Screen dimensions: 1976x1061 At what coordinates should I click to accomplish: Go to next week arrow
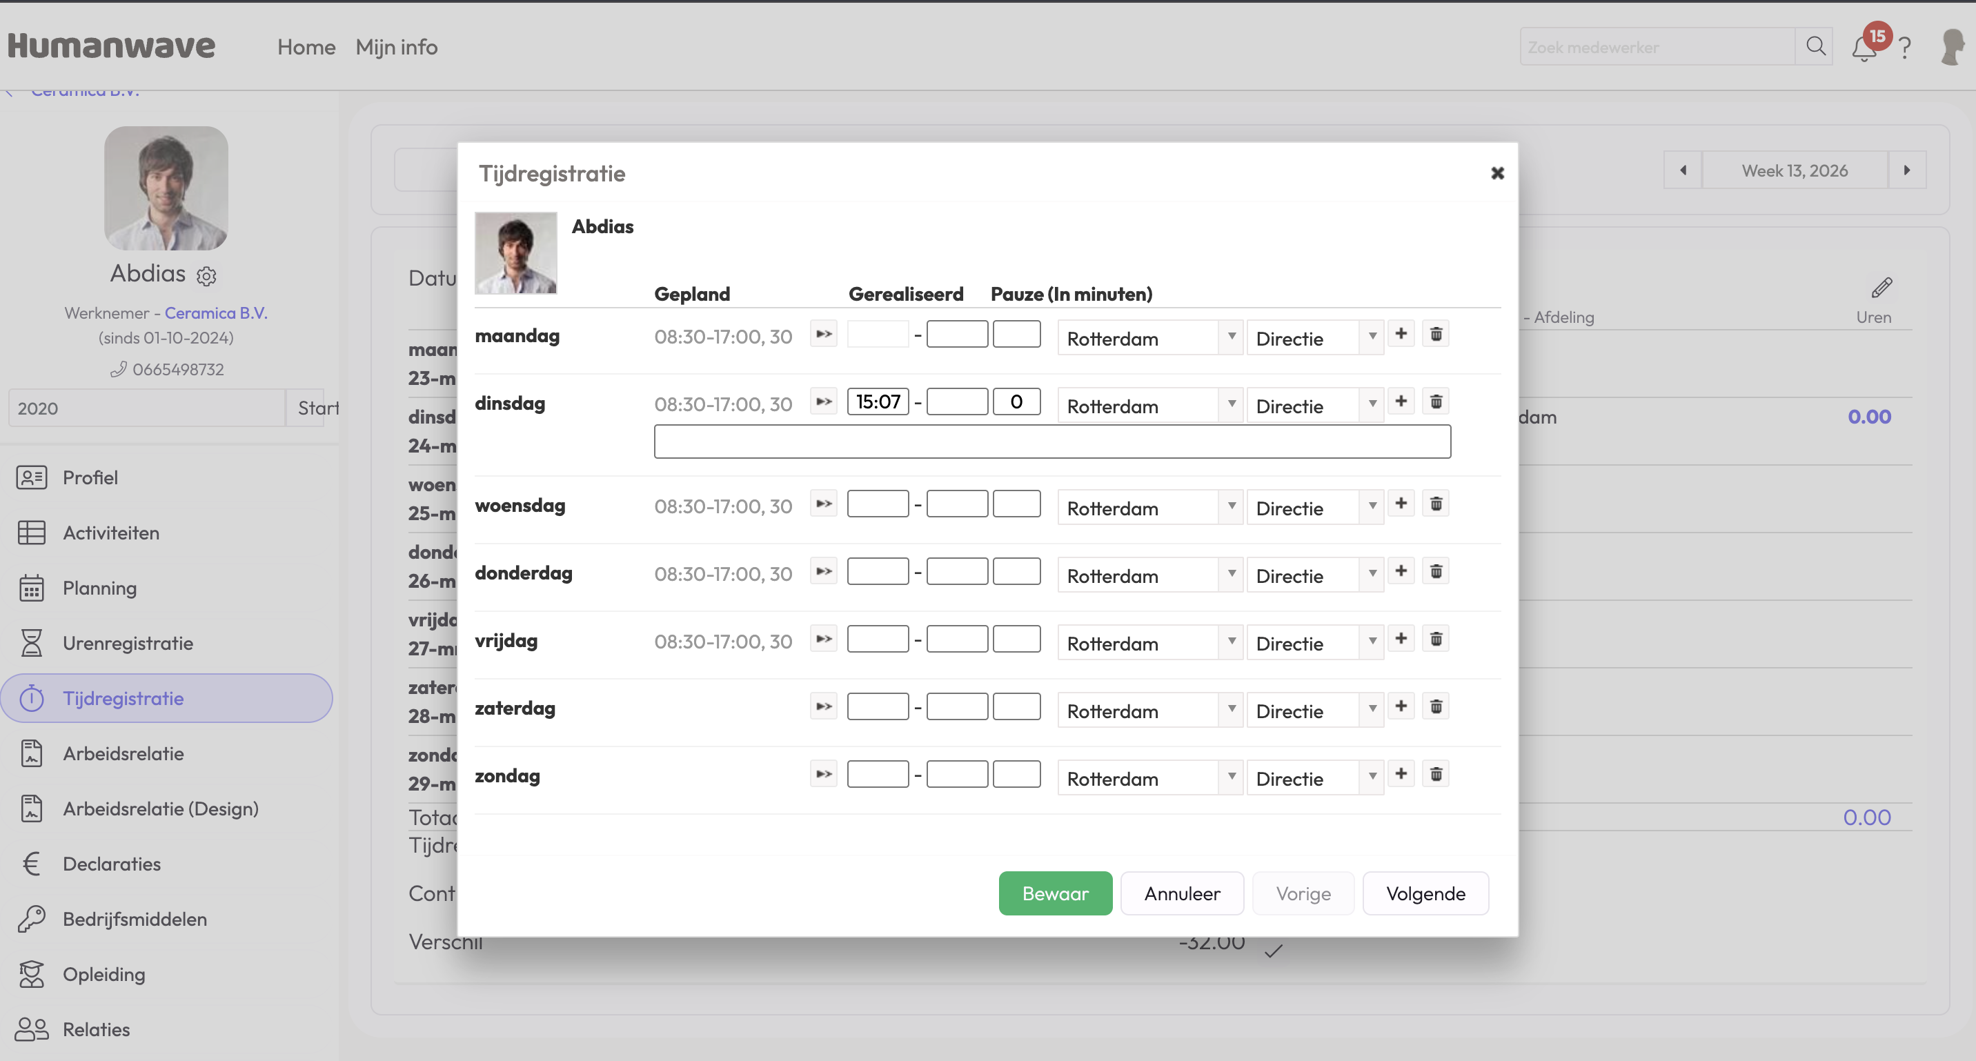[x=1907, y=170]
